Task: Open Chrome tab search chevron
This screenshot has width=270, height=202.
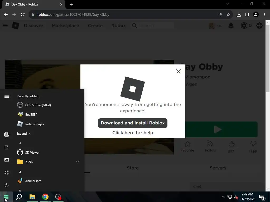Action: 228,4
